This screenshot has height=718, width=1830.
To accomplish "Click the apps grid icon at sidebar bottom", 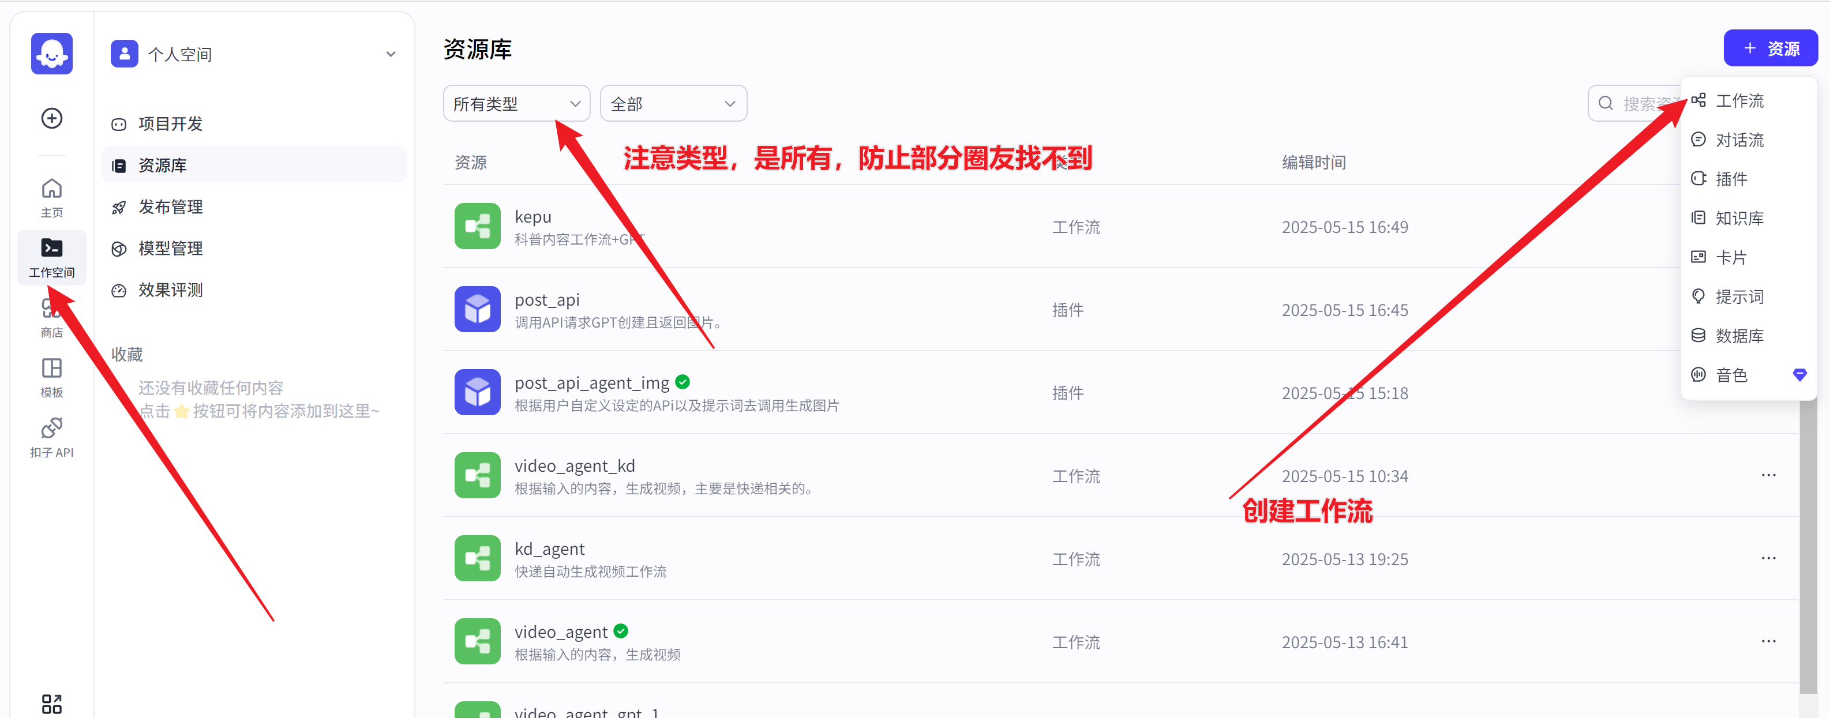I will pos(52,704).
